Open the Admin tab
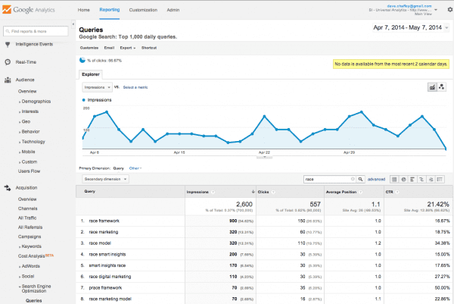This screenshot has height=304, width=454. [173, 10]
